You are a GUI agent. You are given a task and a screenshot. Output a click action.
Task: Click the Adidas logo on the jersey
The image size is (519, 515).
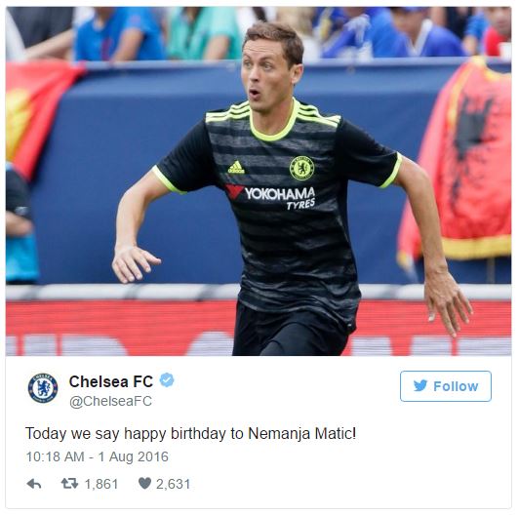pos(236,168)
